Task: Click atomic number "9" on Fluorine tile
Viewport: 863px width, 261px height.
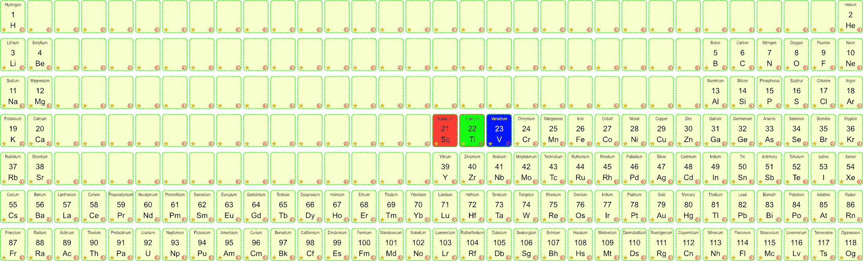Action: click(823, 53)
